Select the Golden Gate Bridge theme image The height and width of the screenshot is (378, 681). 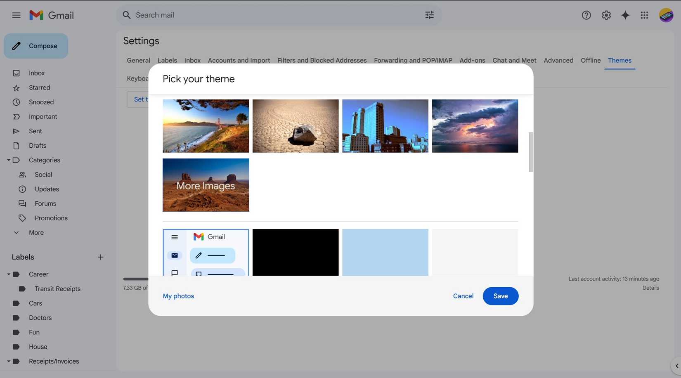click(206, 126)
